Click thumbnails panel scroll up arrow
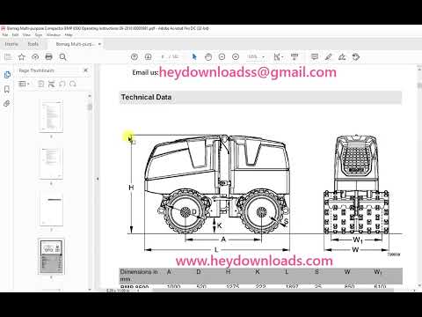Image resolution: width=422 pixels, height=317 pixels. click(x=90, y=96)
